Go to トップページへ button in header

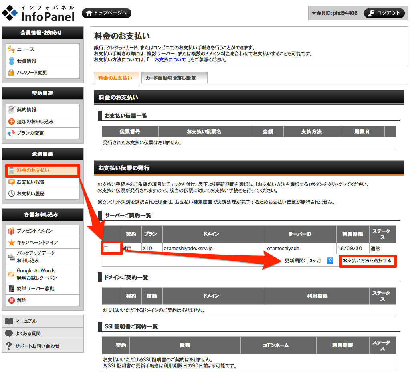pyautogui.click(x=106, y=13)
